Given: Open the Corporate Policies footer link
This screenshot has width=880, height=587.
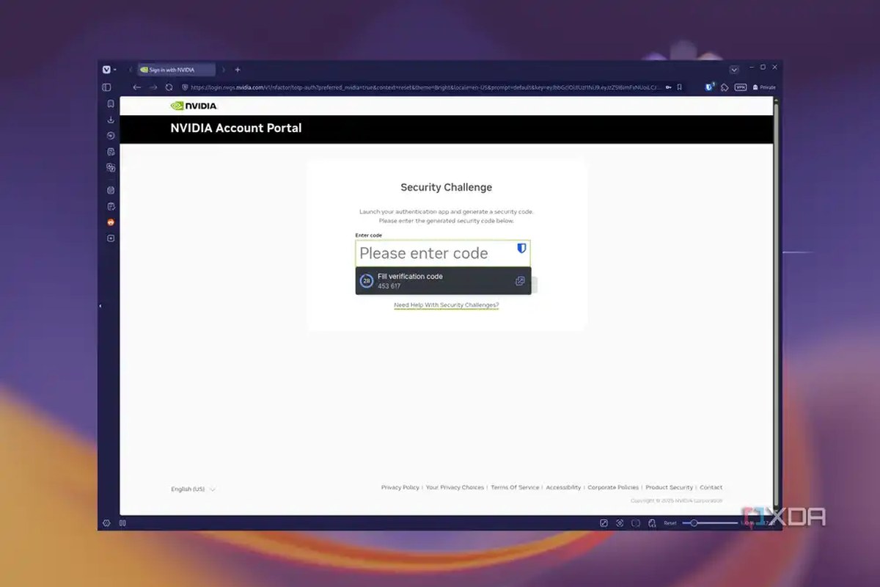Looking at the screenshot, I should click(613, 487).
